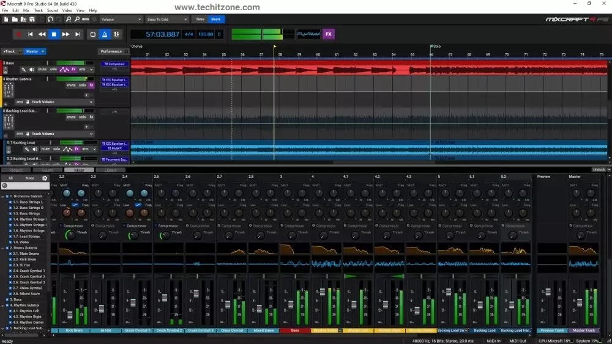
Task: Click plus icon on Rhythm Submix track
Action: point(86,95)
